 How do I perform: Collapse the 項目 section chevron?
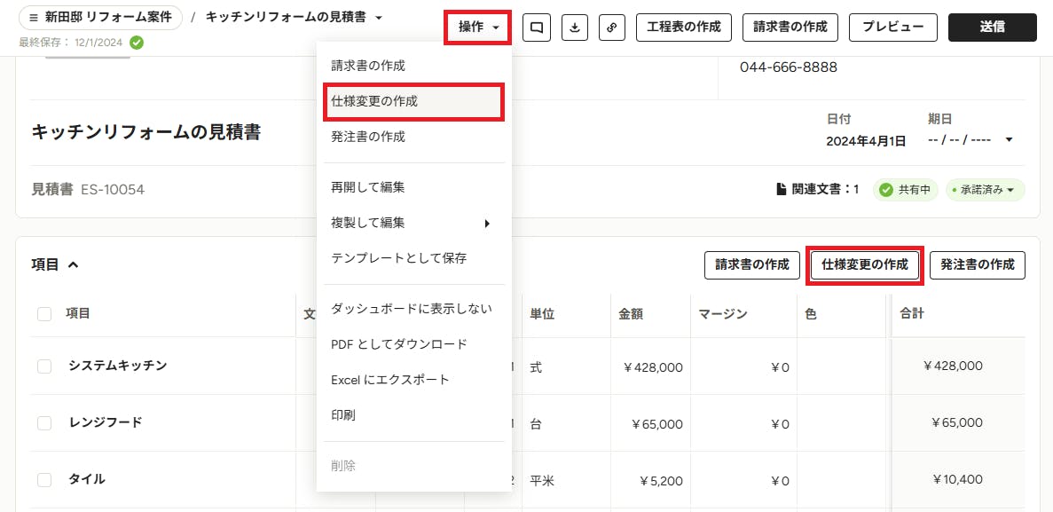pyautogui.click(x=74, y=264)
